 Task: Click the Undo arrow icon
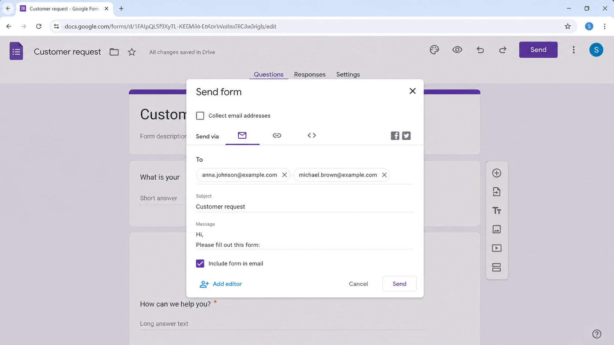[480, 49]
